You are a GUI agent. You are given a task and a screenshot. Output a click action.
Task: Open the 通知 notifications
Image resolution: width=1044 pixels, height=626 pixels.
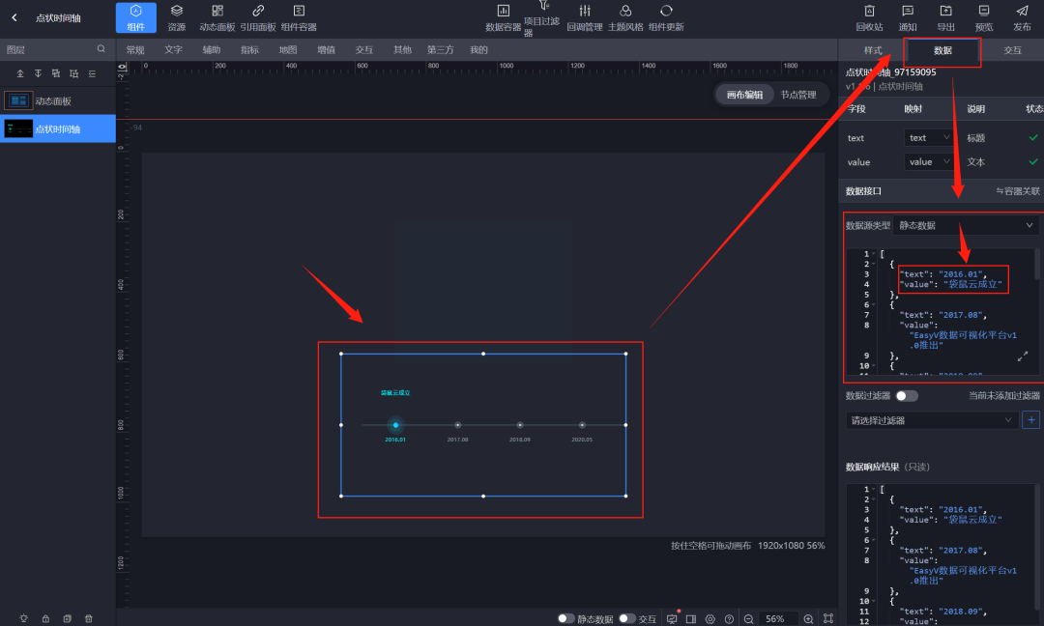click(908, 18)
